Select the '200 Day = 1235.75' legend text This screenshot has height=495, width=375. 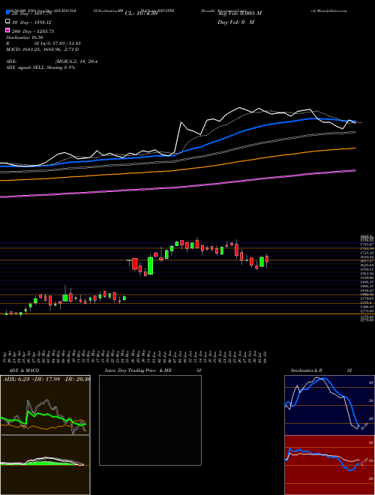pos(33,31)
